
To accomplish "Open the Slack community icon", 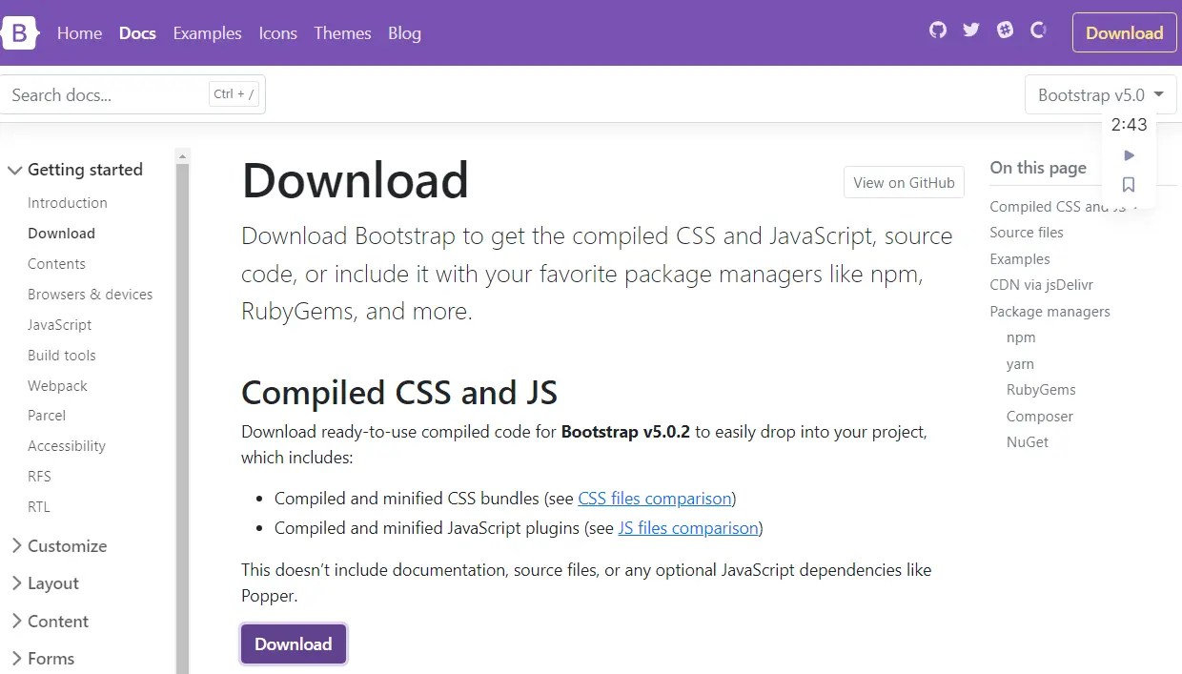I will coord(1004,30).
